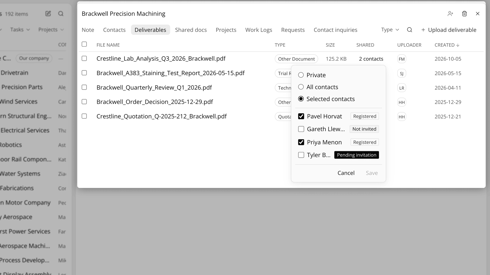Switch to the Note tab

[x=88, y=30]
